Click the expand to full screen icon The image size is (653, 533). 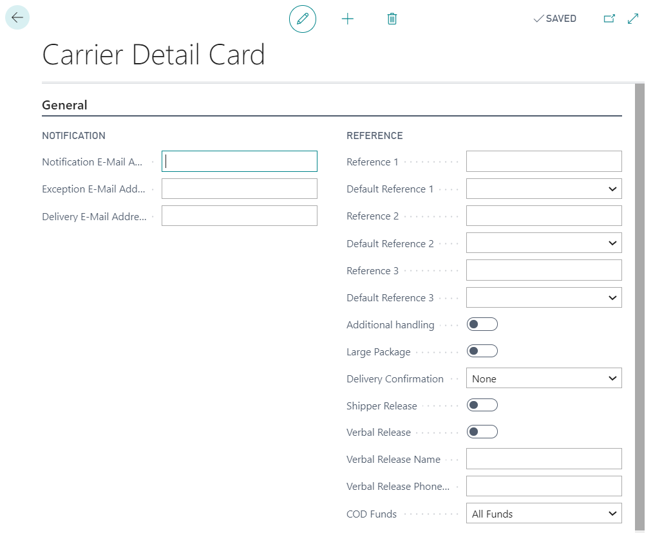coord(633,19)
